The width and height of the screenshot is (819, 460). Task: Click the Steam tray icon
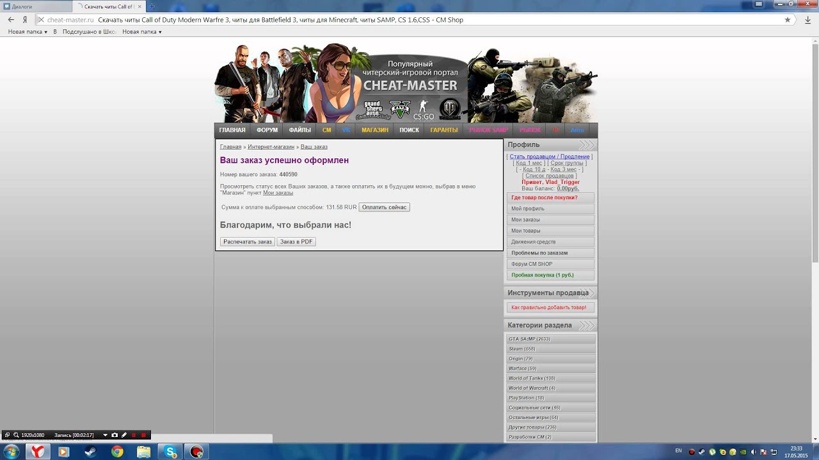click(702, 452)
